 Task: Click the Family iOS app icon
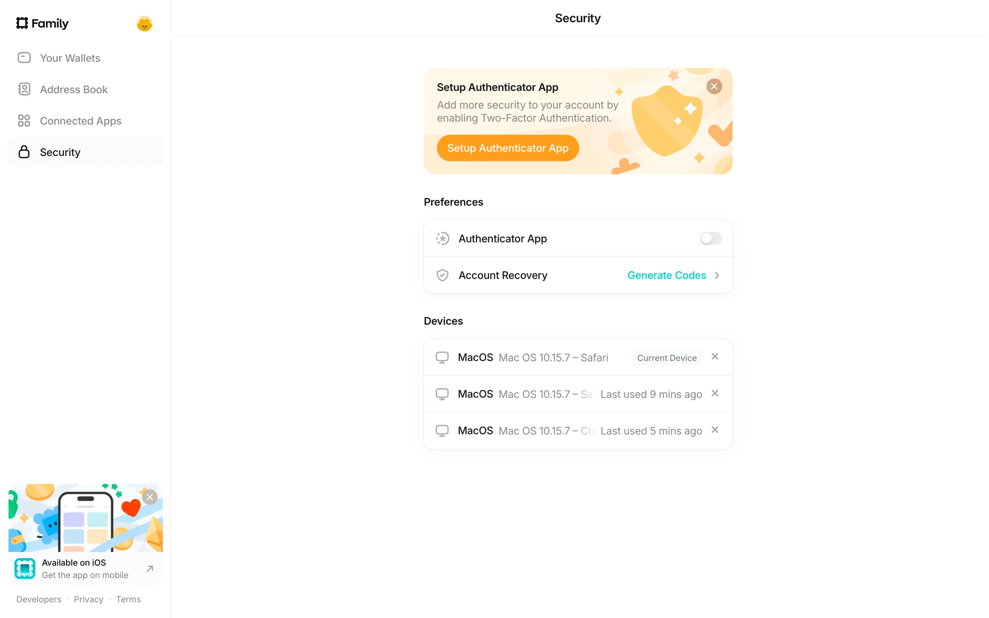tap(25, 569)
